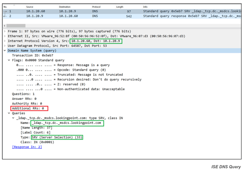The image size is (244, 170).
Task: Select Class: IN (0x0001) line
Action: (x=37, y=142)
